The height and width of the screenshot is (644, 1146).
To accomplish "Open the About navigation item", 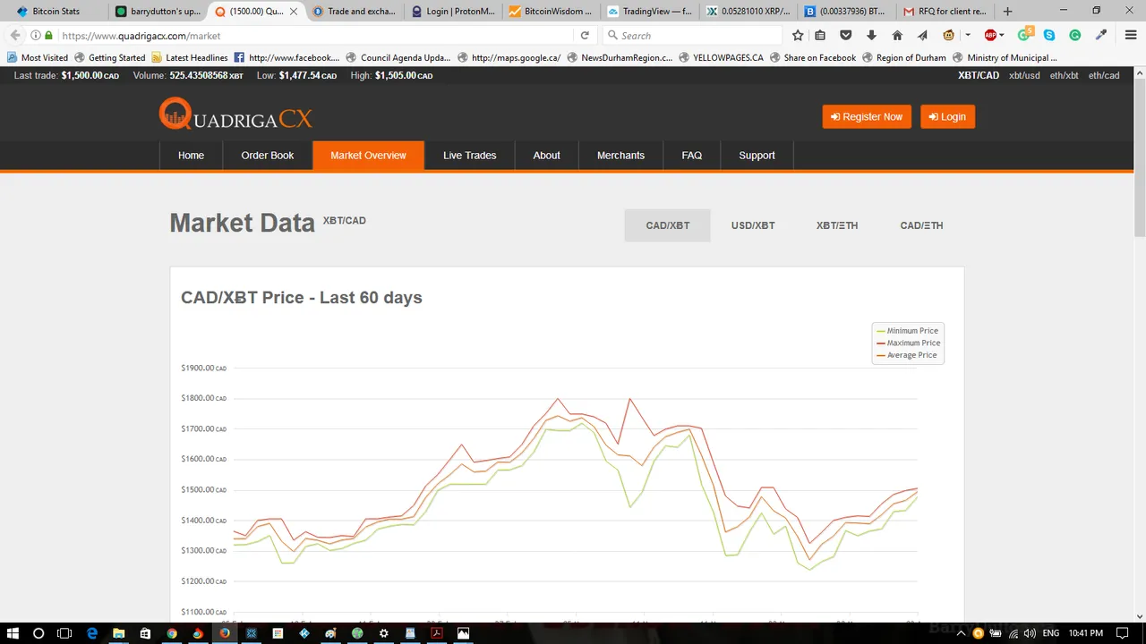I will pyautogui.click(x=547, y=156).
